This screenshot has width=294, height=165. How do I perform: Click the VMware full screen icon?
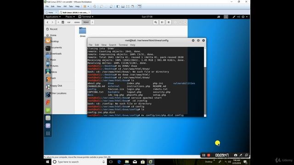click(x=128, y=6)
